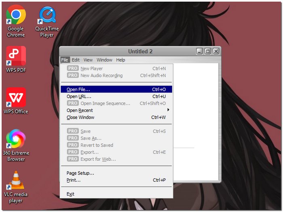Click PRO Export for Web entry
The image size is (283, 212).
116,159
